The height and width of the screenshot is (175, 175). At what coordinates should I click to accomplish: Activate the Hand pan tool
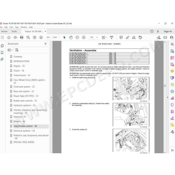71,37
